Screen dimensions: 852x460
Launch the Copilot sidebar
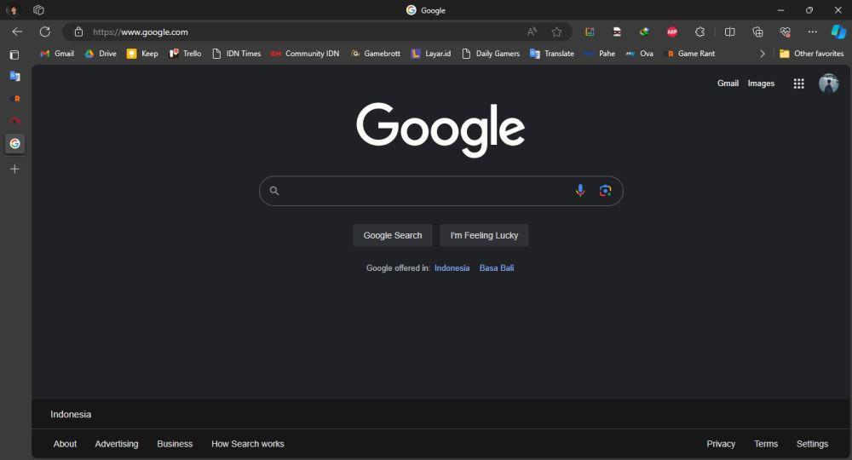click(838, 32)
